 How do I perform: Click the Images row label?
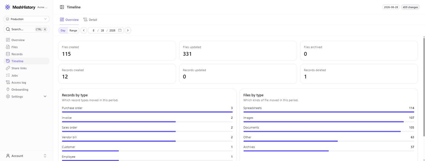[248, 118]
